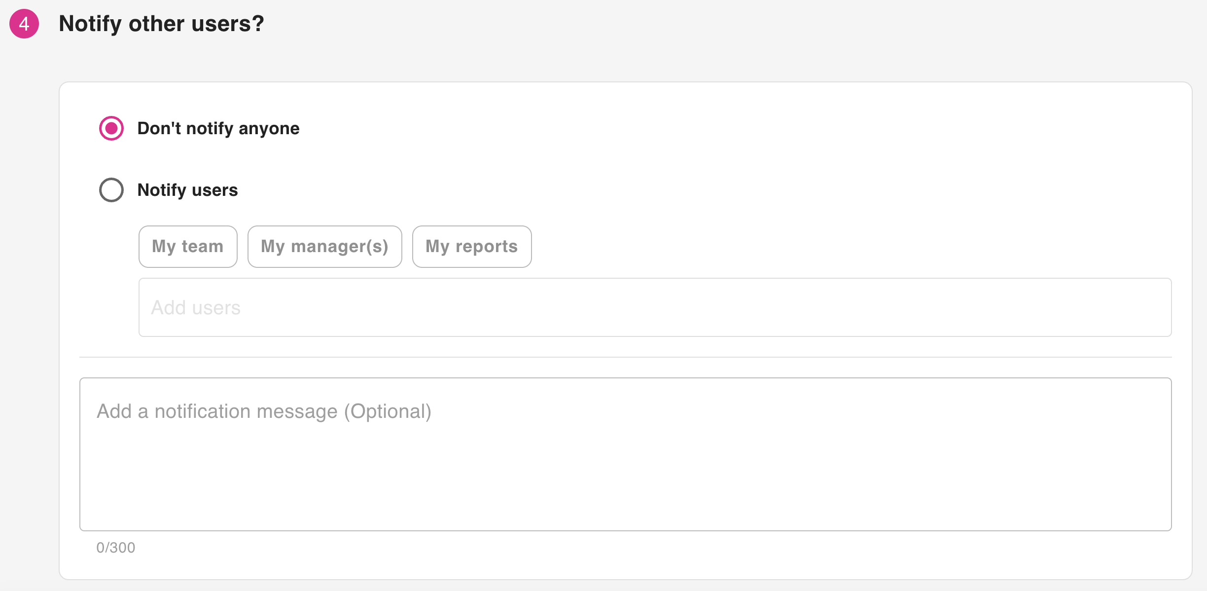The width and height of the screenshot is (1207, 591).
Task: Click into the notification message text area
Action: (x=625, y=454)
